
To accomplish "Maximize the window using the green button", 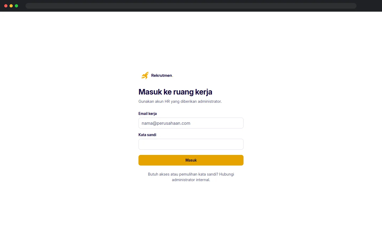I will [16, 6].
